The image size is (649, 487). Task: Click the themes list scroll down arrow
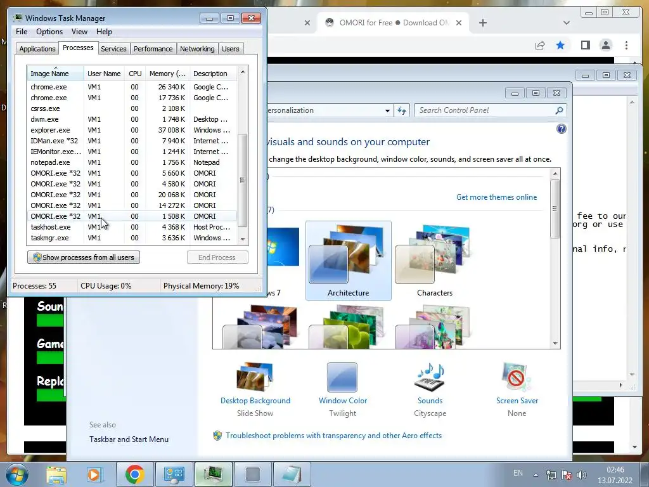[x=555, y=343]
